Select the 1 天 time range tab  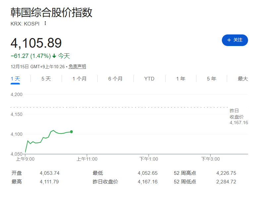click(x=16, y=79)
